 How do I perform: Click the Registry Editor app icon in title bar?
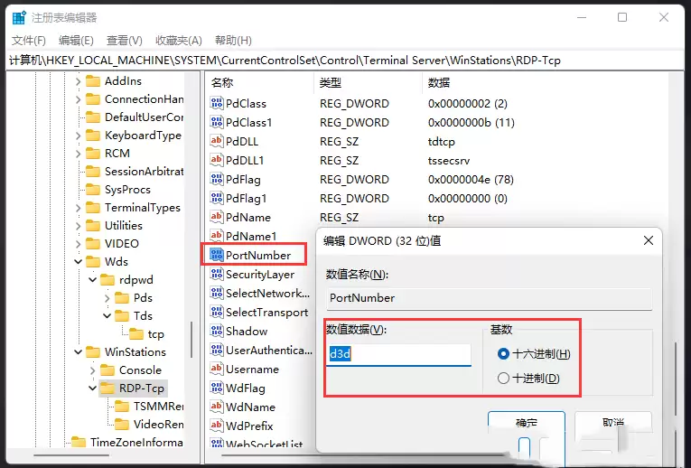pos(18,17)
